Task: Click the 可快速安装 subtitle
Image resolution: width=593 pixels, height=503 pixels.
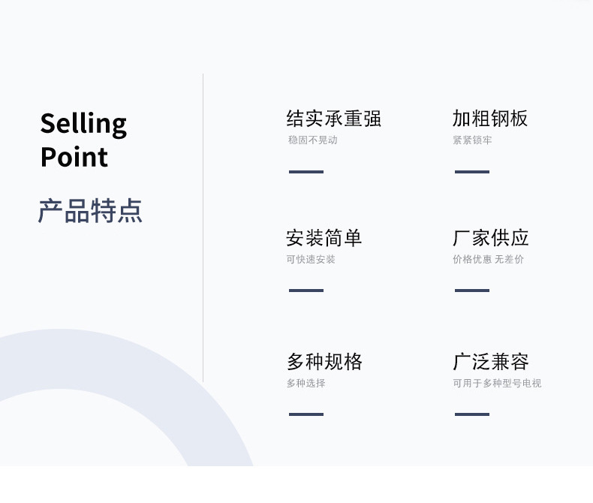Action: pos(311,260)
